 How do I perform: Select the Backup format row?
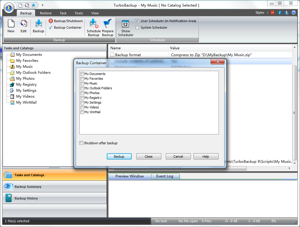(x=200, y=55)
